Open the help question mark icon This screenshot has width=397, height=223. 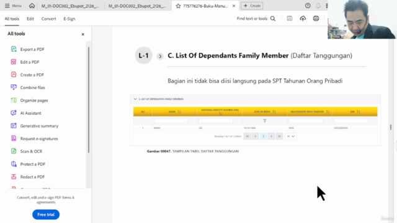(x=308, y=6)
